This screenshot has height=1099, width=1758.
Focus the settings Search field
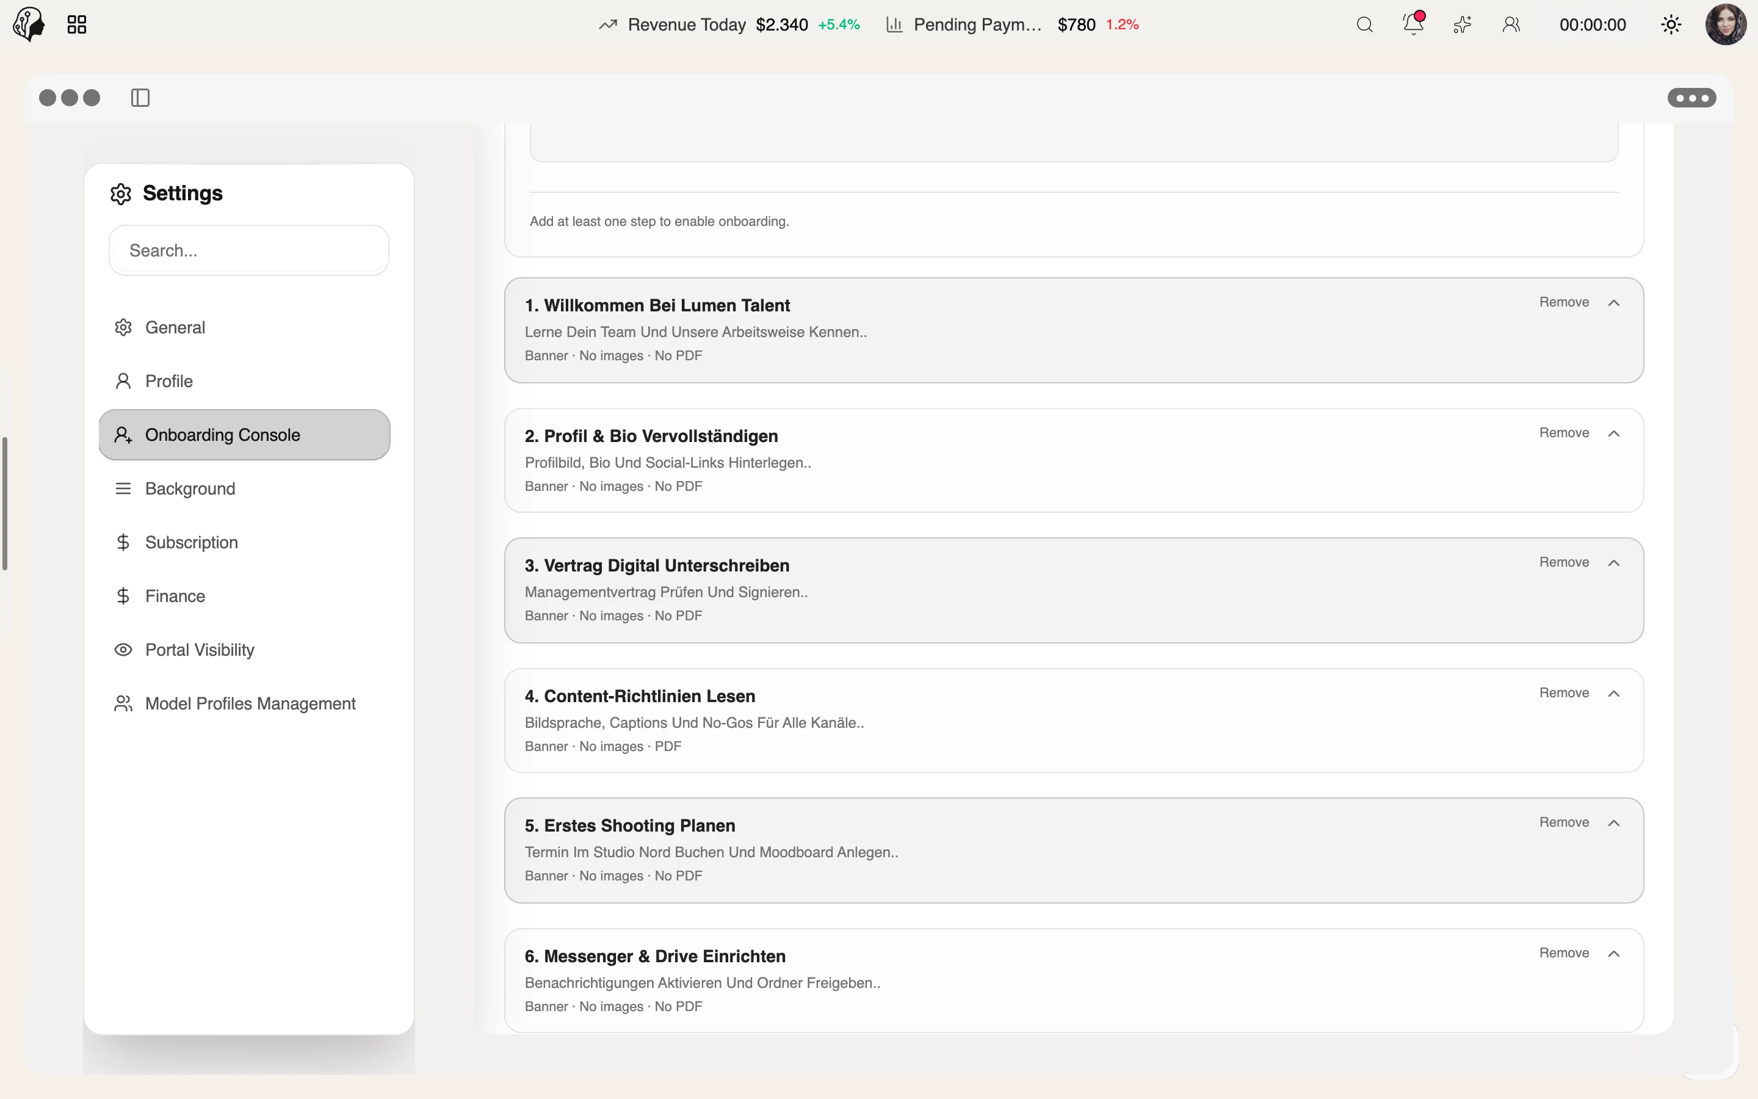248,250
